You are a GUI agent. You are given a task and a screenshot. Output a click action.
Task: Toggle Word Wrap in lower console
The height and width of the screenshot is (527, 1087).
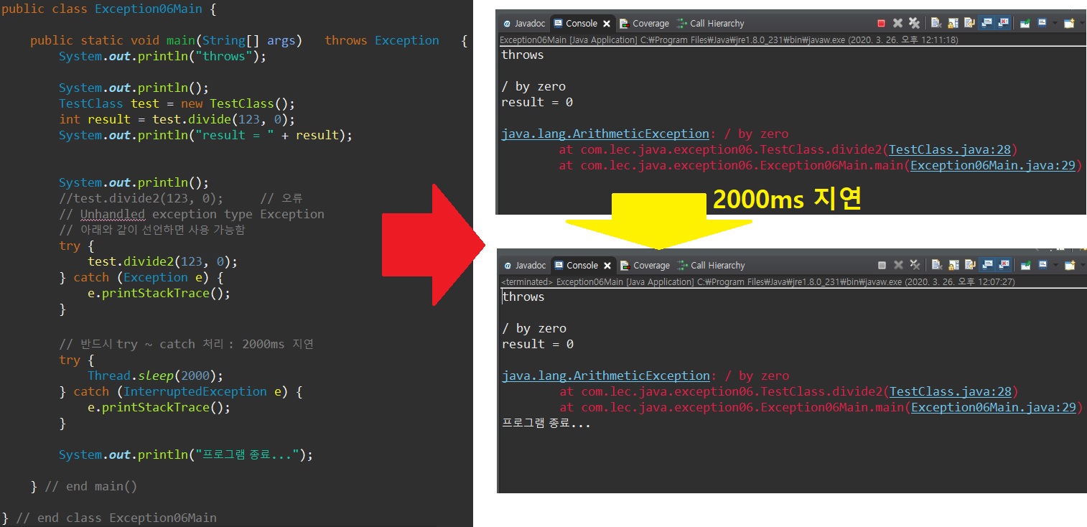pos(970,265)
